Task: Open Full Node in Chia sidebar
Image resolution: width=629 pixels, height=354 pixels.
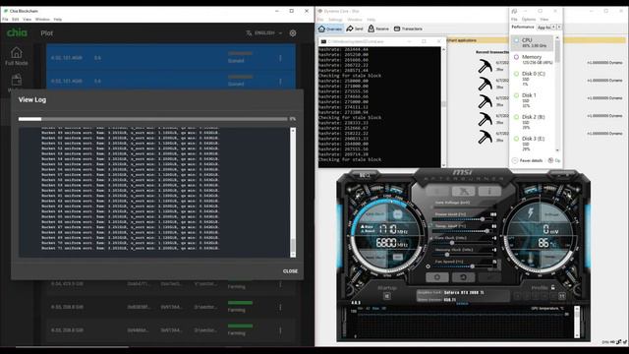Action: click(17, 56)
